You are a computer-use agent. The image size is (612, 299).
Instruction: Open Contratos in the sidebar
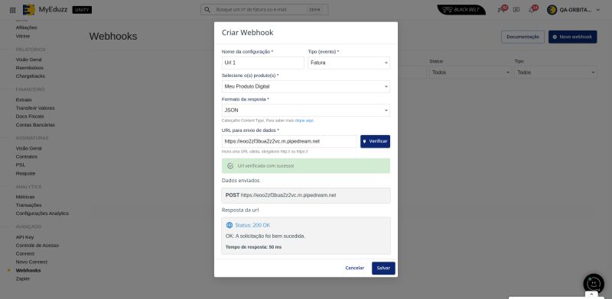pos(27,156)
